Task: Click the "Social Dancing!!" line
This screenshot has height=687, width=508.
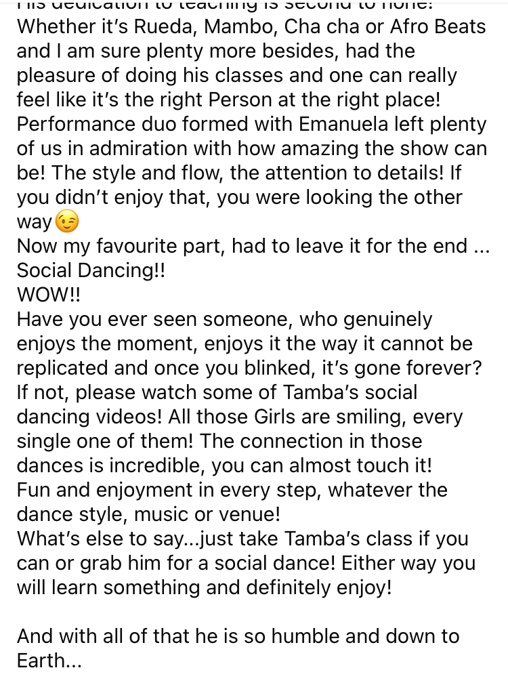Action: point(91,270)
